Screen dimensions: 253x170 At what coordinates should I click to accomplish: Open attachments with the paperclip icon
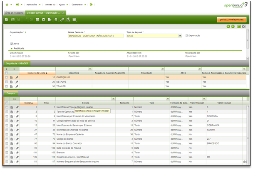[56, 20]
